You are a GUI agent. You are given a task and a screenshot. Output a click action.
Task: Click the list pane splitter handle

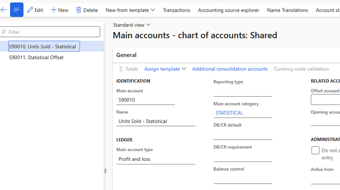(105, 171)
